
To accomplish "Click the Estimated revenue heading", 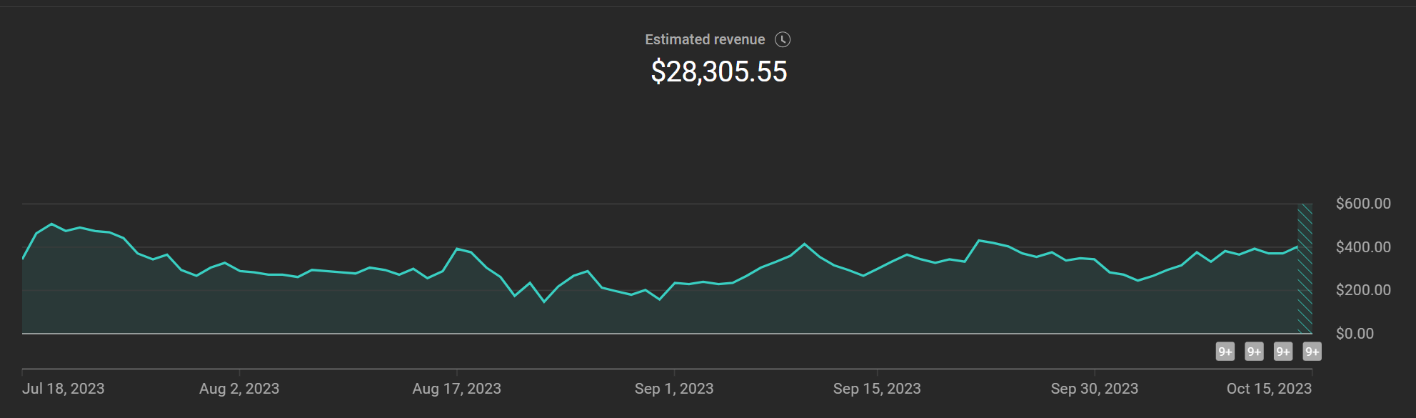I will point(705,39).
